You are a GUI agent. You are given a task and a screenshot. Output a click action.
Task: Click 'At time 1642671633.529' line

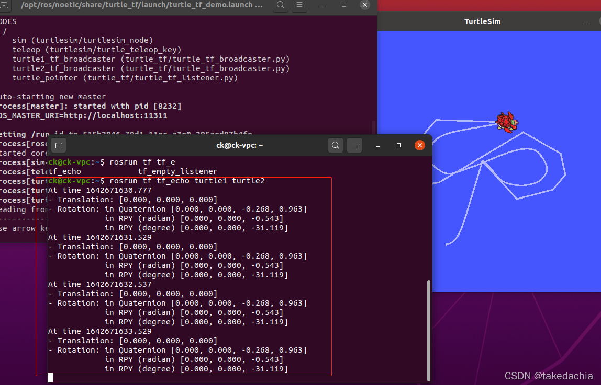coord(99,331)
